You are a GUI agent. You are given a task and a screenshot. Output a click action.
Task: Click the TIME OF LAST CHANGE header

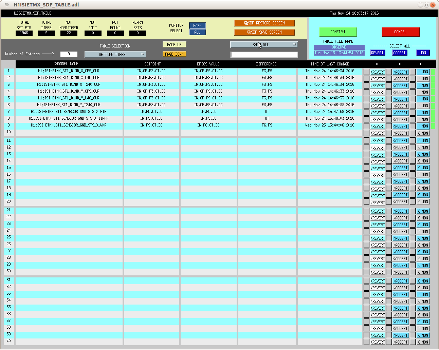point(330,64)
